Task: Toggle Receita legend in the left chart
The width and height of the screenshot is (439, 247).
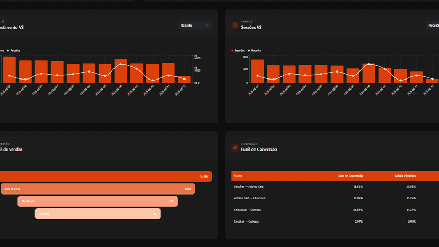Action: (x=13, y=51)
